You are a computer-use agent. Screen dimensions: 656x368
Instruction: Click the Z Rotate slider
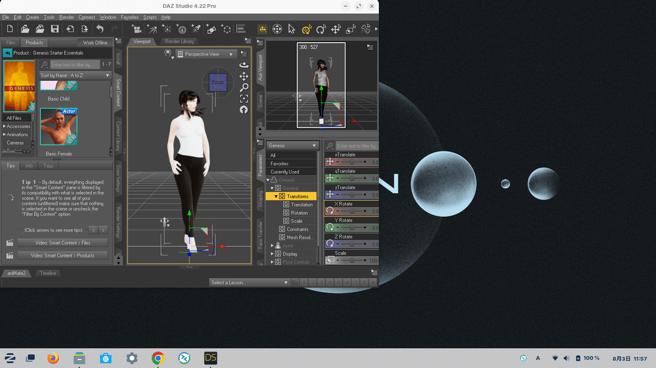[352, 244]
